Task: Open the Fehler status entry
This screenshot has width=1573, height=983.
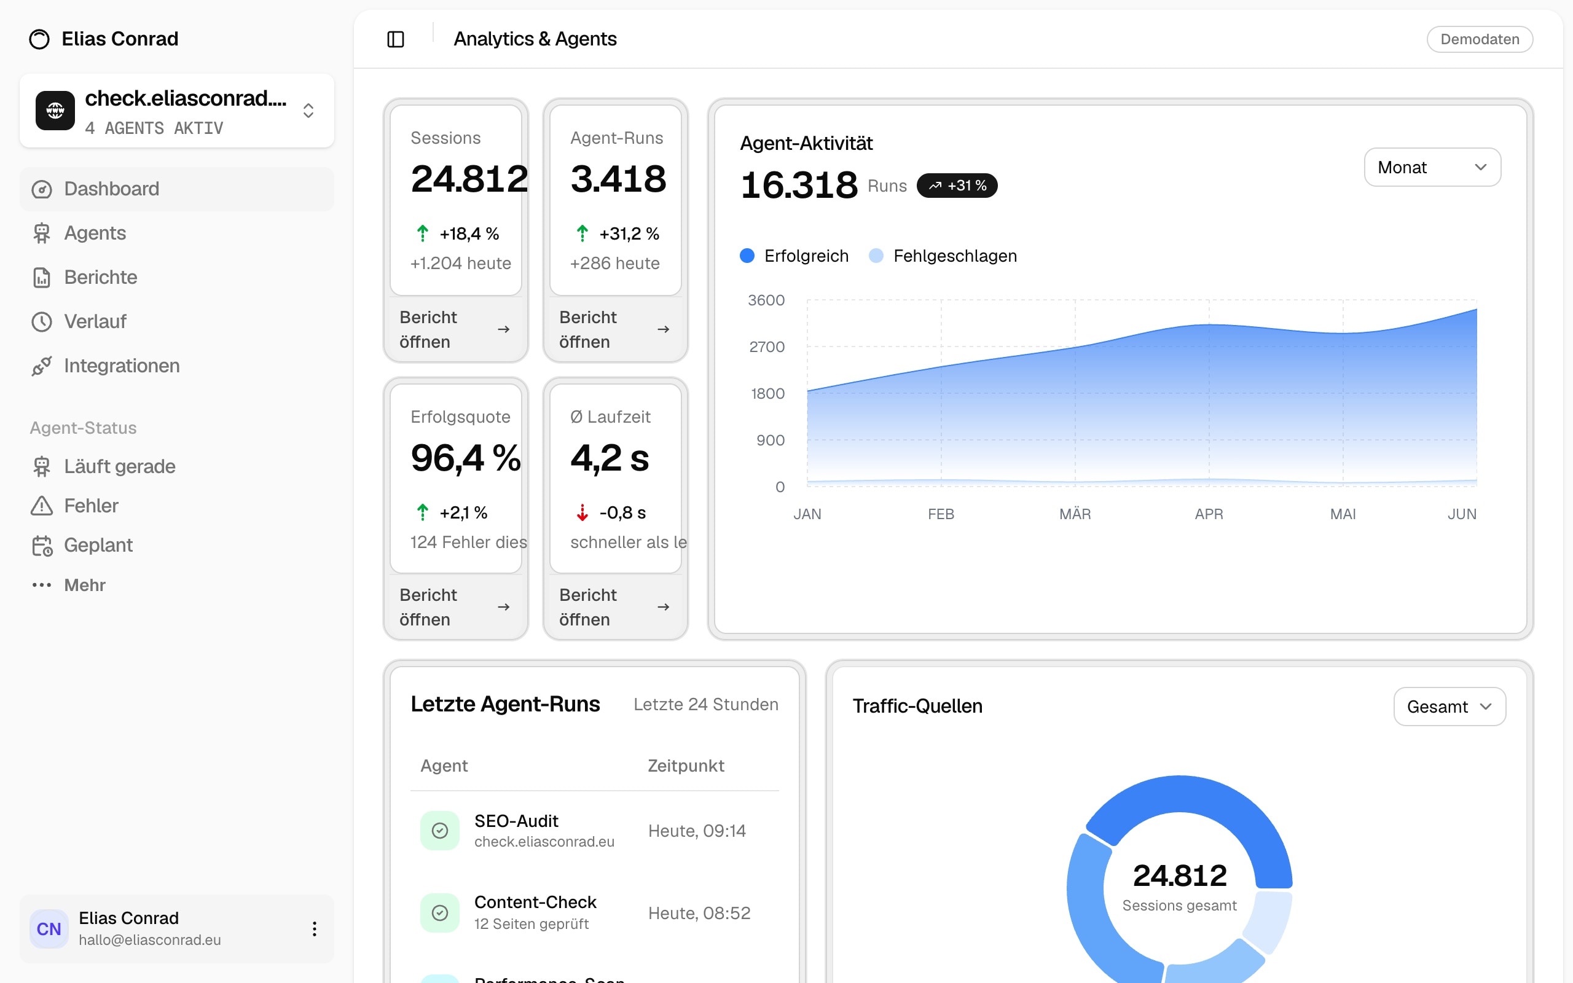Action: (x=177, y=506)
